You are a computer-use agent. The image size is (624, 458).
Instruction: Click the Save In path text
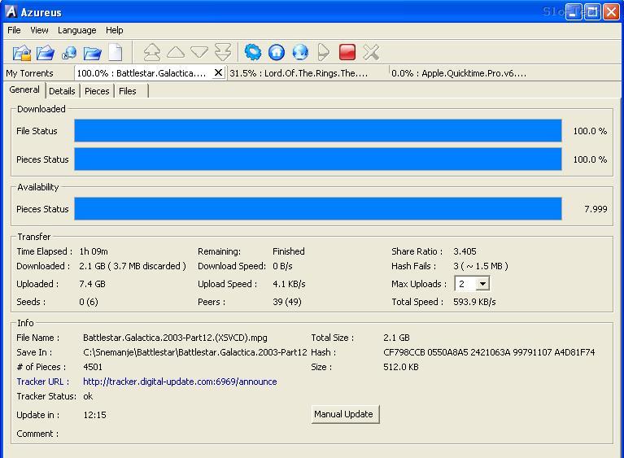tap(195, 352)
